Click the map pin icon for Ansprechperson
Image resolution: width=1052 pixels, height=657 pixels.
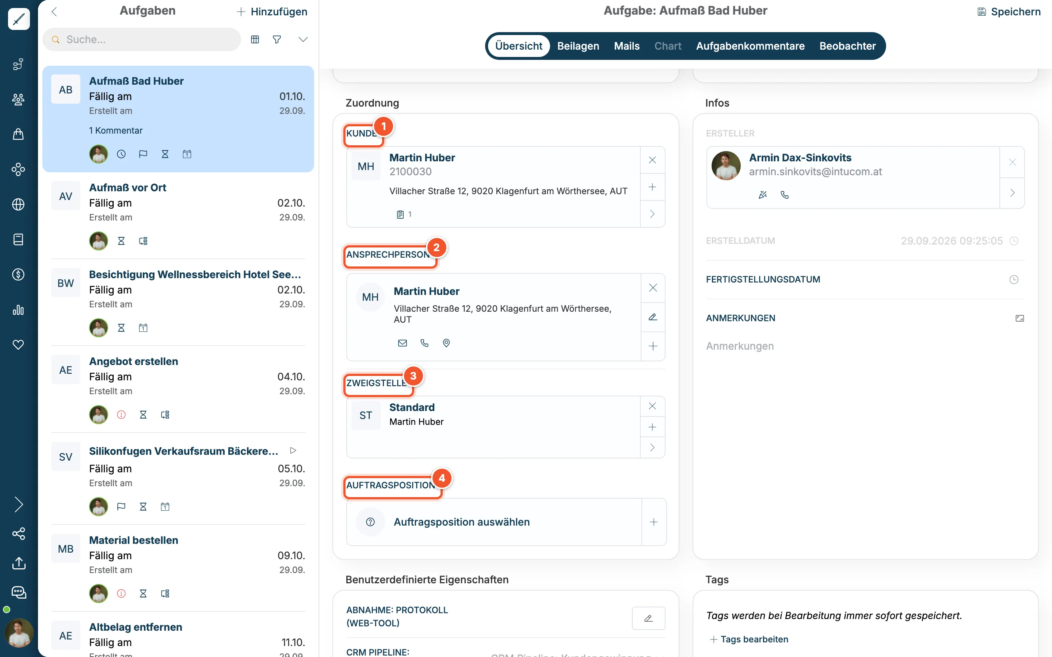[x=446, y=343]
